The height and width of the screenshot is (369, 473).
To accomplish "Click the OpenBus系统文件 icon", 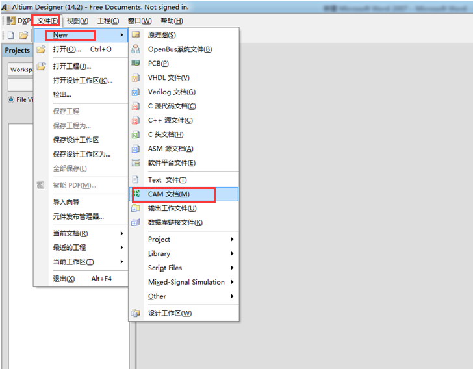I will point(136,49).
